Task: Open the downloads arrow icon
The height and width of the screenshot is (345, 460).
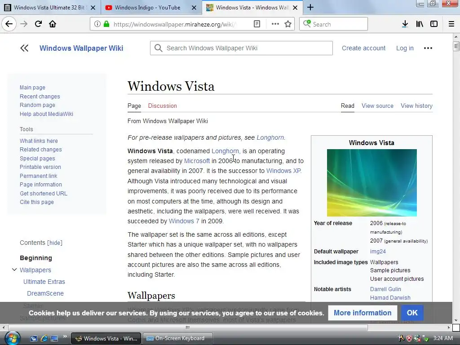Action: 405,24
